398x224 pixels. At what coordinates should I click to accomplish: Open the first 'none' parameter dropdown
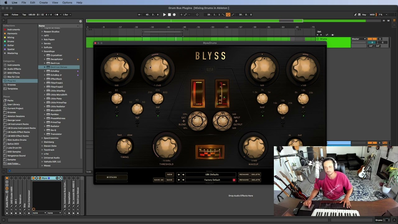point(39,213)
